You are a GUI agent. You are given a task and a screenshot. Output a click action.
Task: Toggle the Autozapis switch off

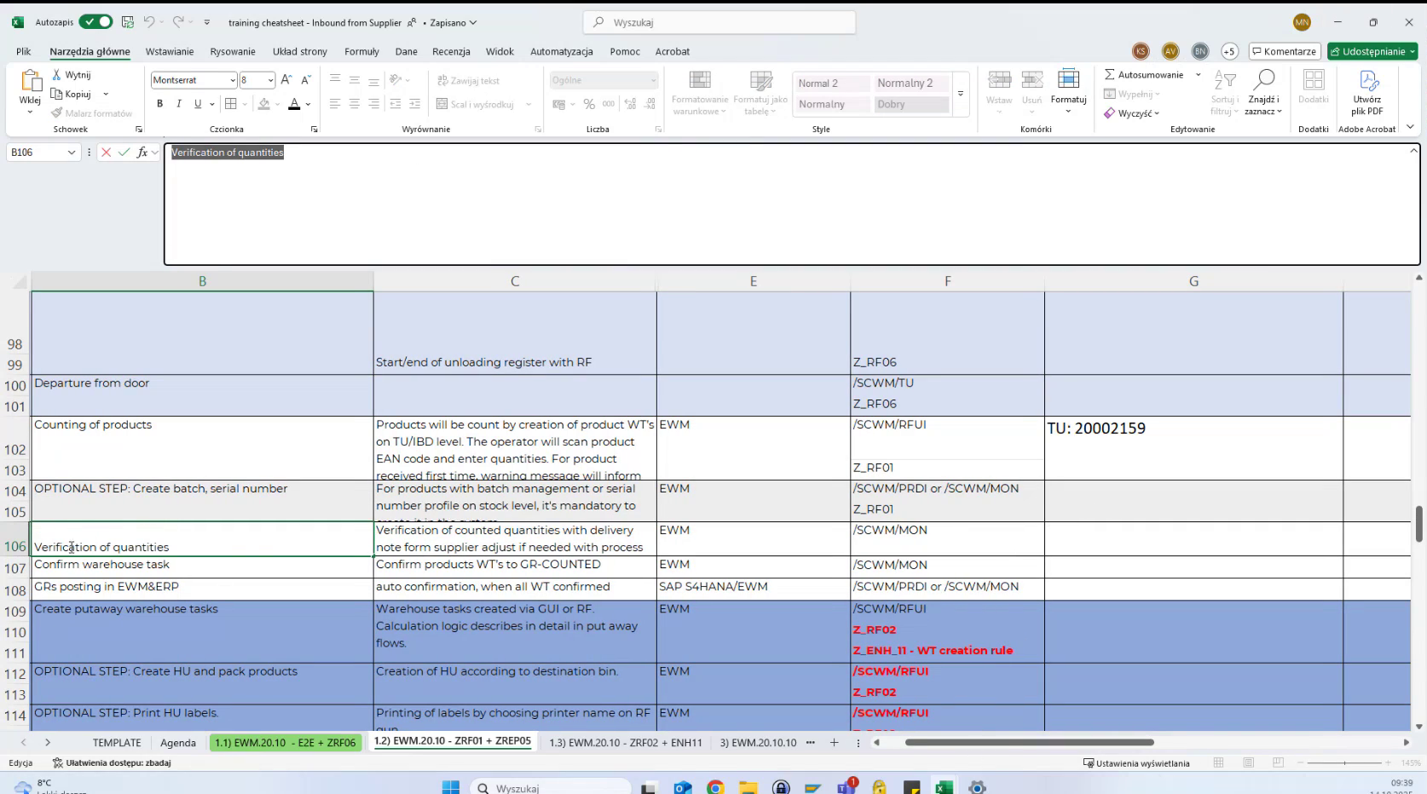(95, 22)
